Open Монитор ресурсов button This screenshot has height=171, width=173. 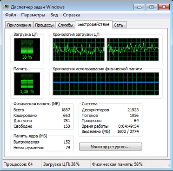[111, 147]
